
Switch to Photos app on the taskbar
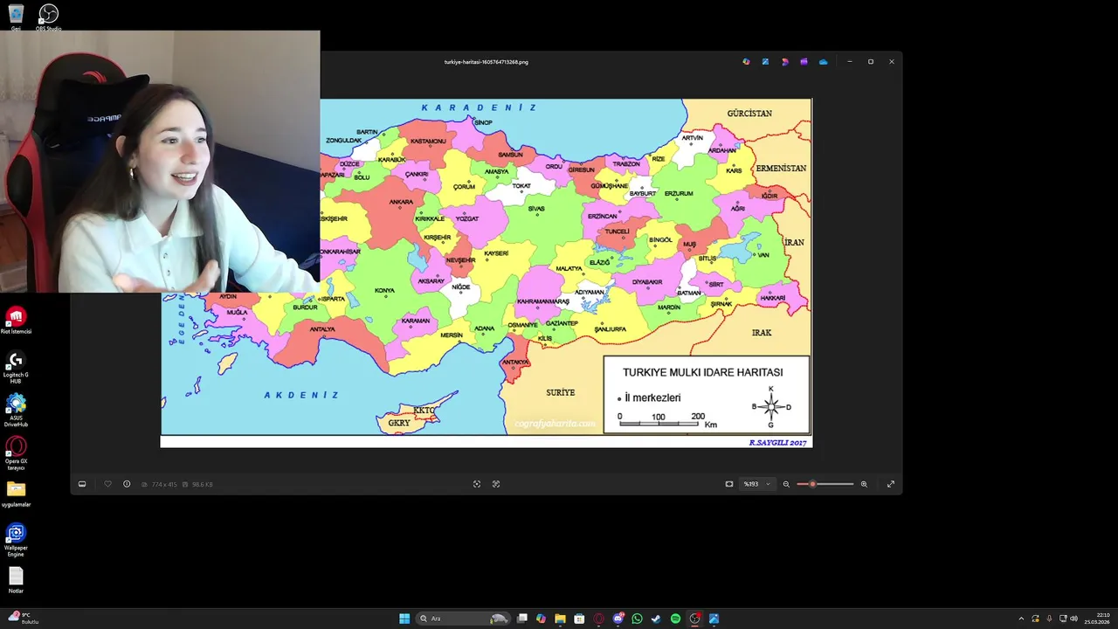click(714, 619)
